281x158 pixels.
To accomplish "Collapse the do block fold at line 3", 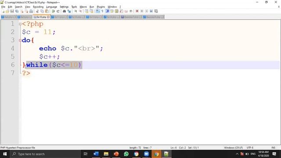I will click(x=20, y=40).
